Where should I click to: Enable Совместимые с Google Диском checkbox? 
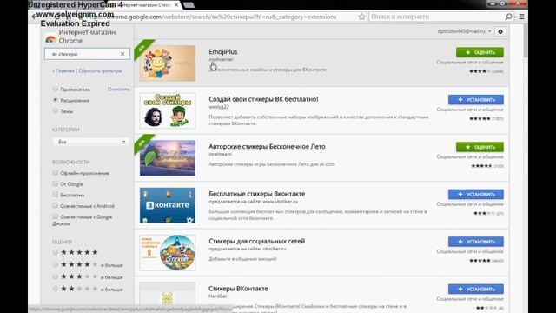pos(56,216)
